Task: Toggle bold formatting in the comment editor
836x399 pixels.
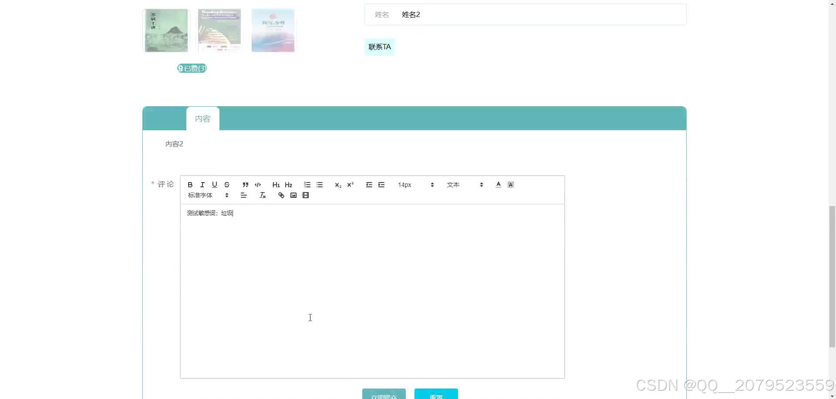Action: click(190, 185)
